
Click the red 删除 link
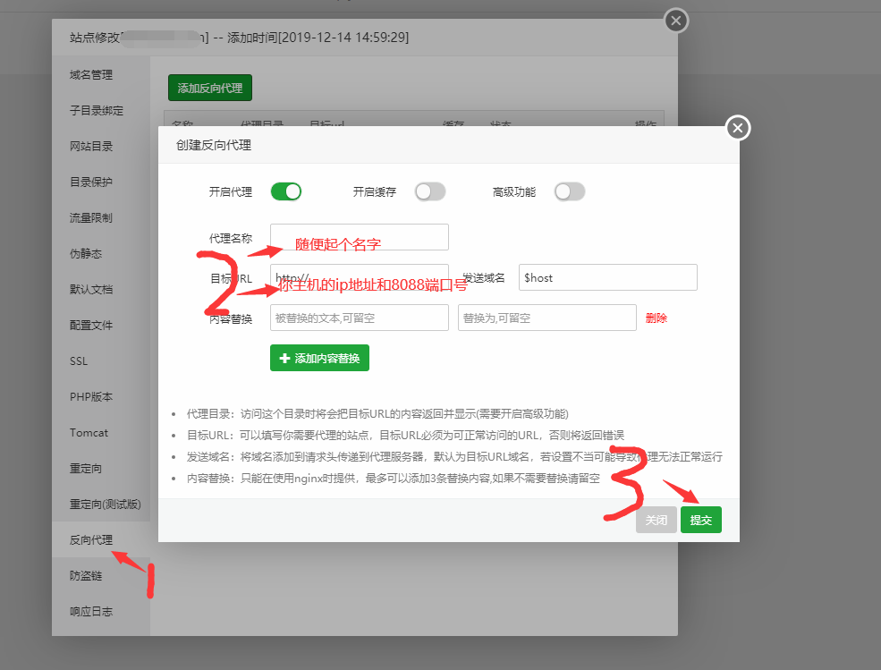656,318
